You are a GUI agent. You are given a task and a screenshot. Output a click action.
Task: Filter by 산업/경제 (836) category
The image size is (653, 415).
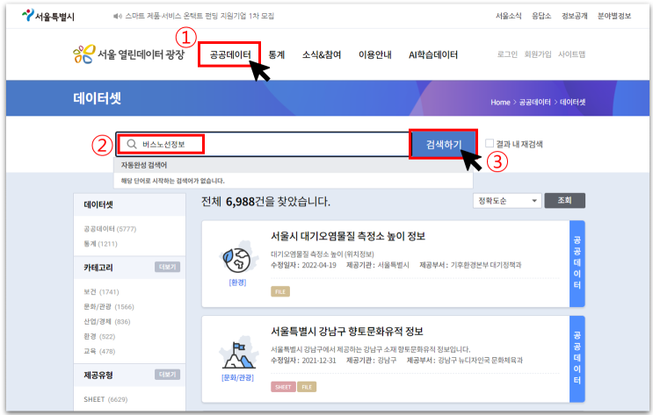click(x=107, y=321)
